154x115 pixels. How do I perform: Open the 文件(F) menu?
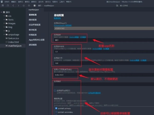[6, 2]
